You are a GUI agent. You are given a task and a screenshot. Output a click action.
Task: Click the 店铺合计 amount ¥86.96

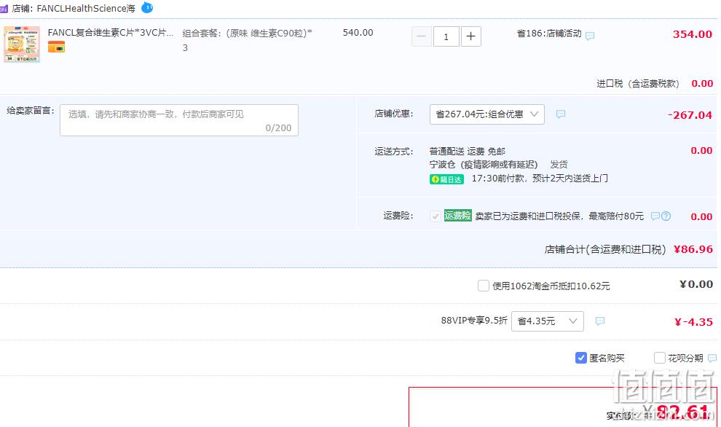click(x=693, y=249)
